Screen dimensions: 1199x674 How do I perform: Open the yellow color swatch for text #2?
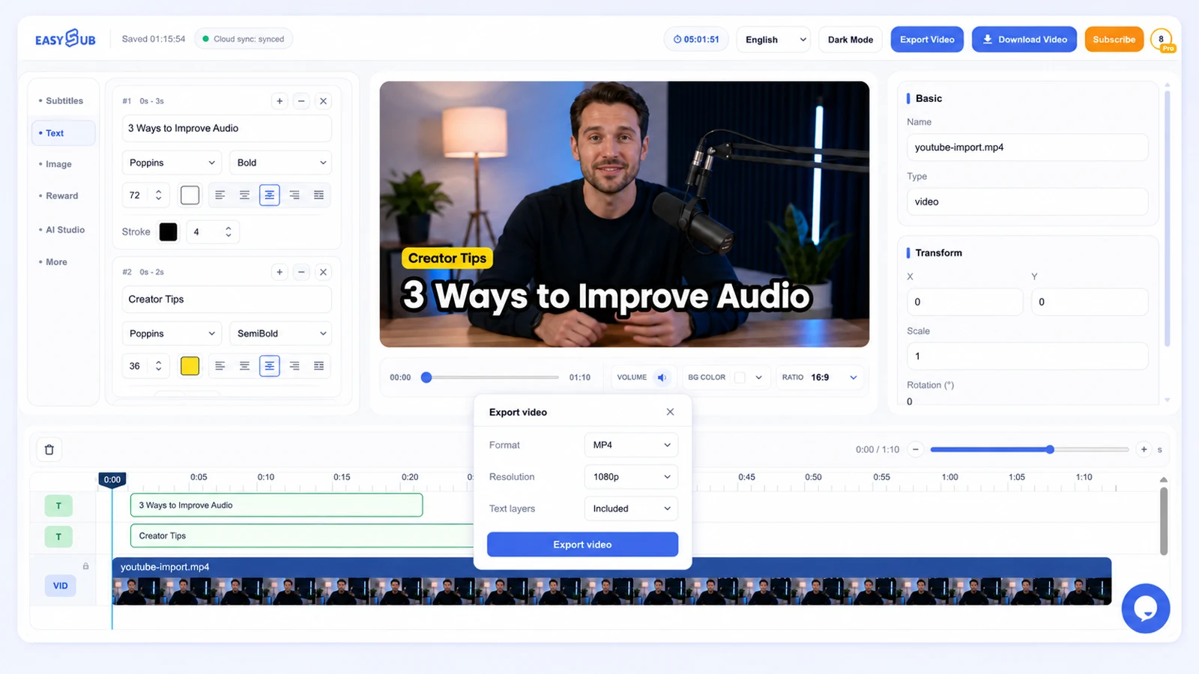click(x=190, y=365)
